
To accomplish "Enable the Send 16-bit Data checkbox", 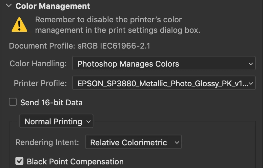I will (x=13, y=102).
